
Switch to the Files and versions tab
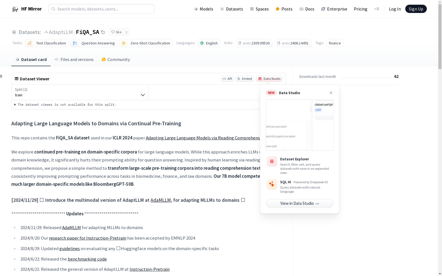tap(74, 59)
